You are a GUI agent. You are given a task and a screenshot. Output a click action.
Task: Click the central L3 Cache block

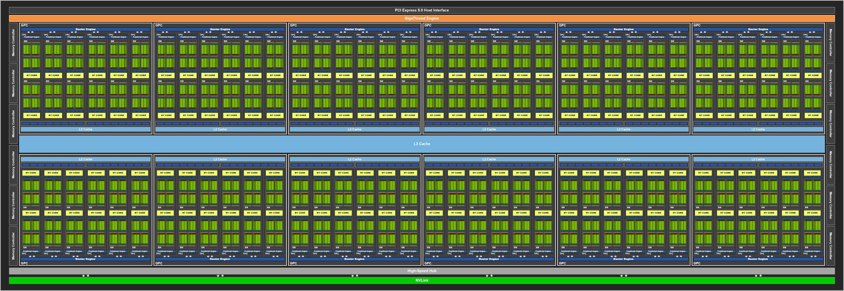pyautogui.click(x=422, y=144)
